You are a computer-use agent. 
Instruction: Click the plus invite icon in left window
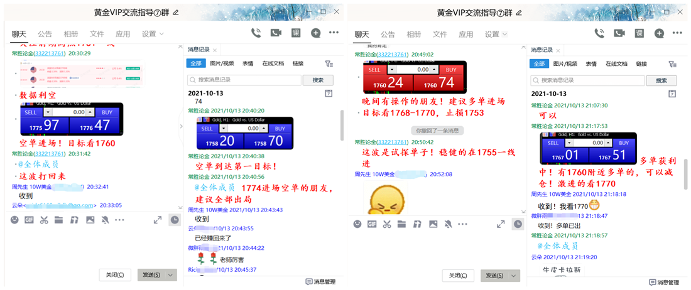coord(315,33)
